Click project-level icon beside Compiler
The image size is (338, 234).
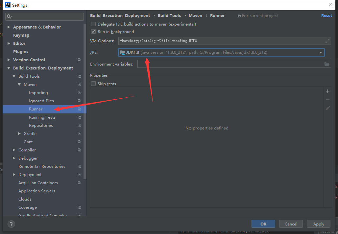(x=79, y=150)
